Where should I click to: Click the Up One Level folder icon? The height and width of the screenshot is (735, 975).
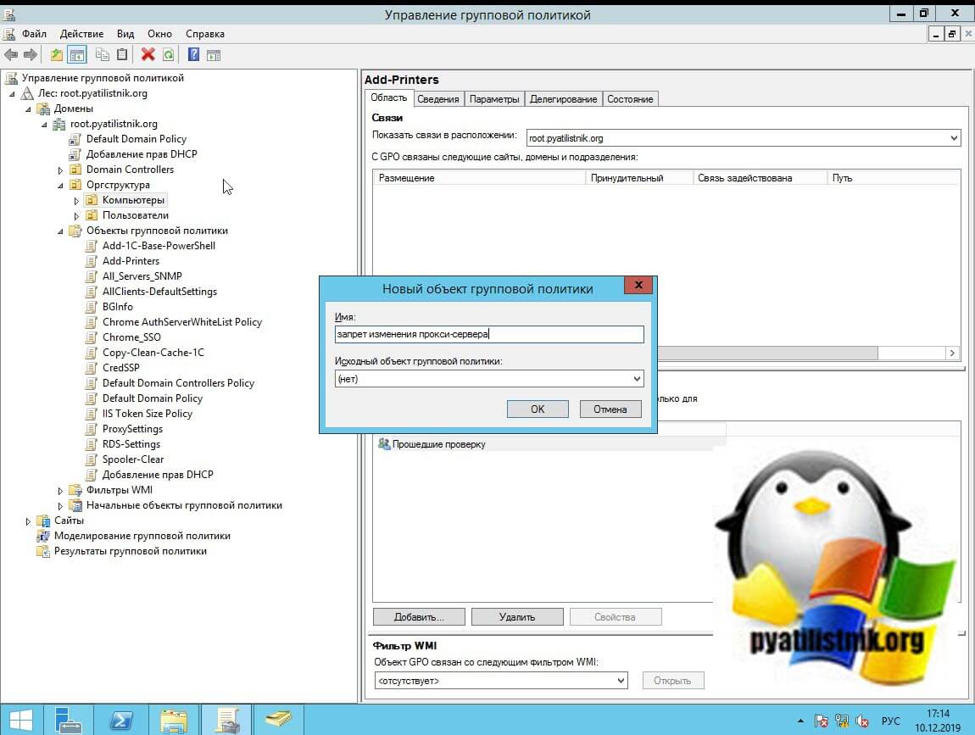pyautogui.click(x=57, y=55)
